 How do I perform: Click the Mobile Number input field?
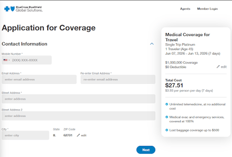pyautogui.click(x=30, y=60)
